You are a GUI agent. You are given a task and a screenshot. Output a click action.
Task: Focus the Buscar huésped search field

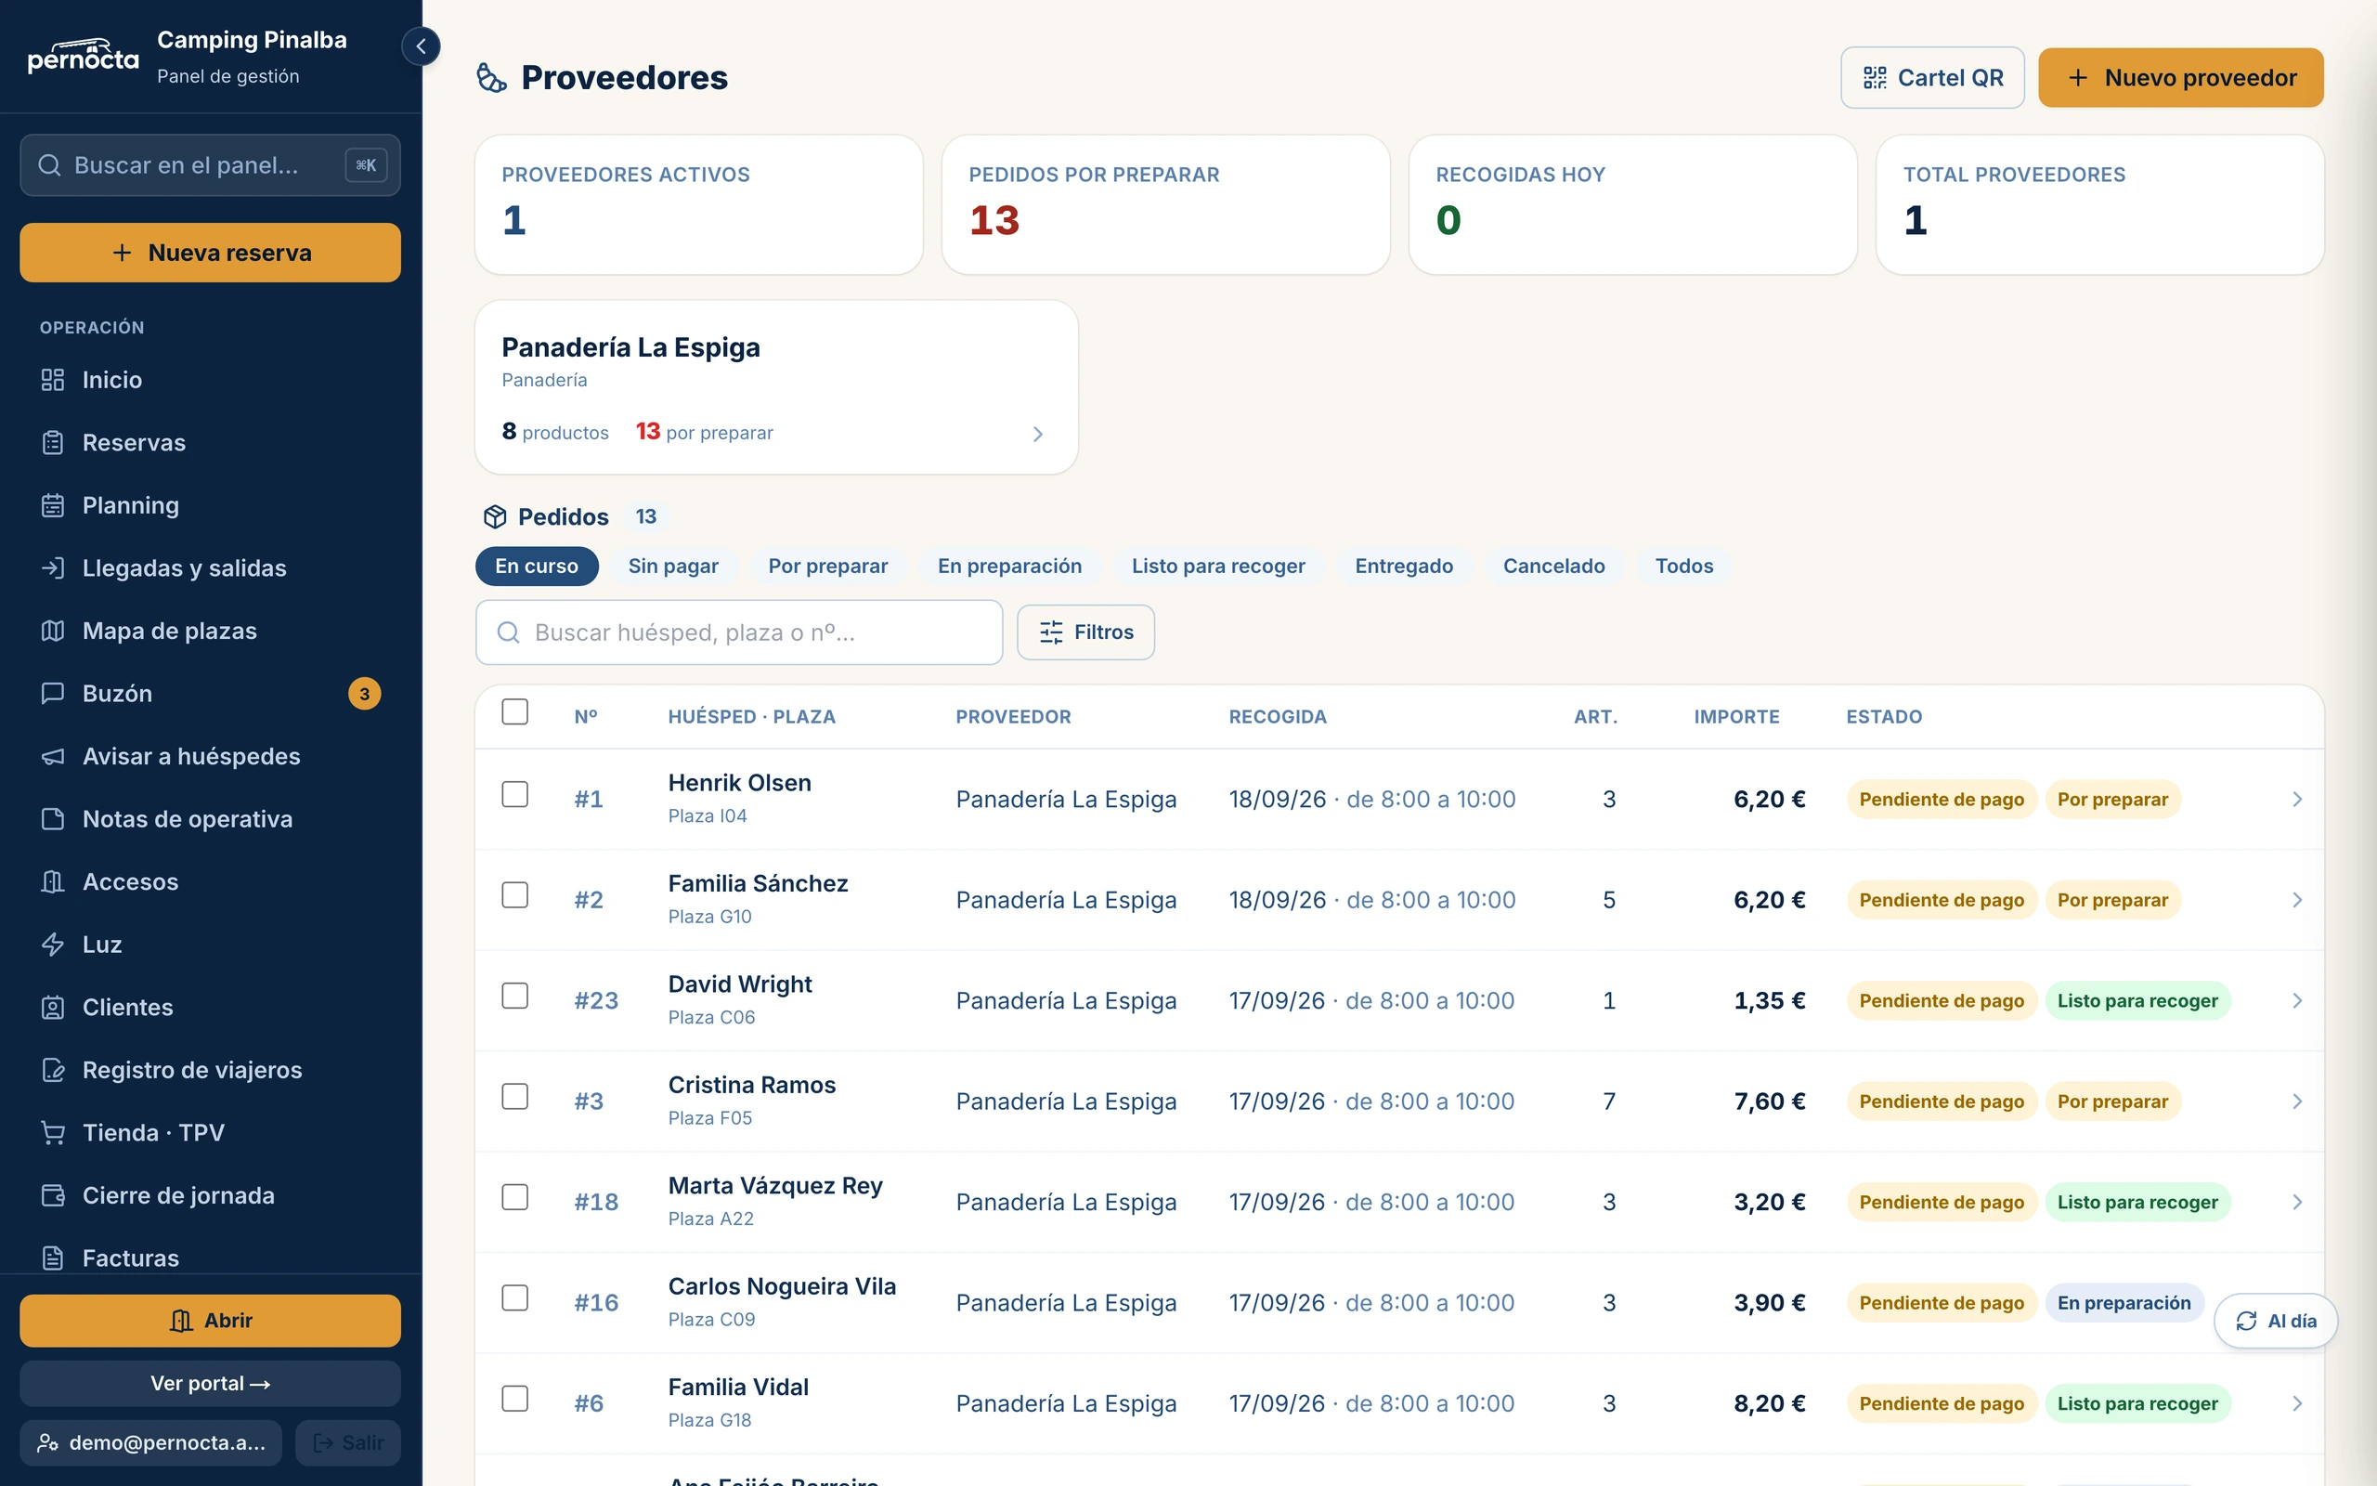pos(739,632)
